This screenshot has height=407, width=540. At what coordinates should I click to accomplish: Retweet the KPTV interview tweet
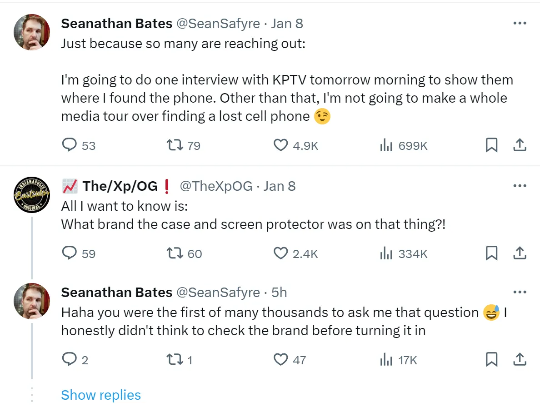point(175,145)
